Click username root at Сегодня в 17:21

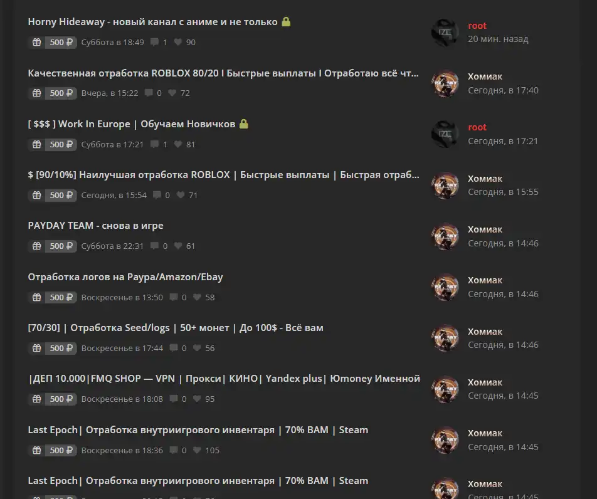click(x=477, y=127)
